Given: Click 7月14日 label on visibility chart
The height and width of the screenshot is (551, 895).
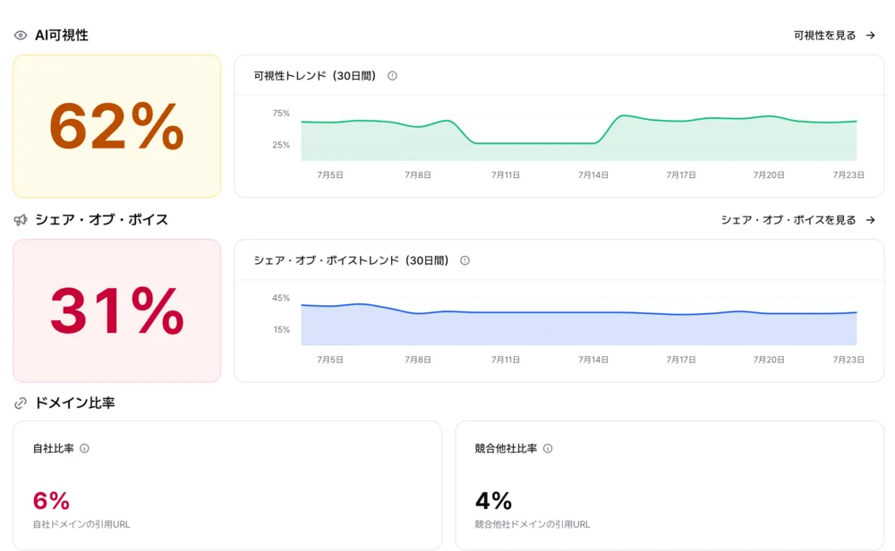Looking at the screenshot, I should click(x=593, y=175).
